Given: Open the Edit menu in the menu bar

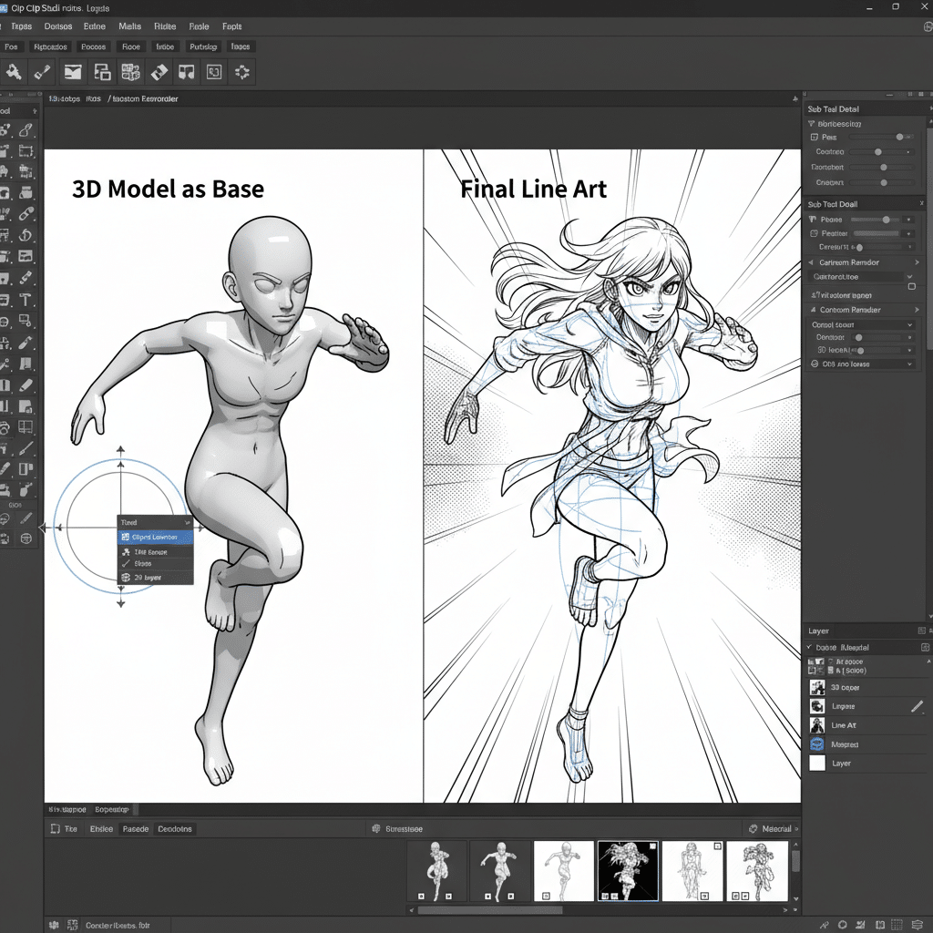Looking at the screenshot, I should coord(57,26).
